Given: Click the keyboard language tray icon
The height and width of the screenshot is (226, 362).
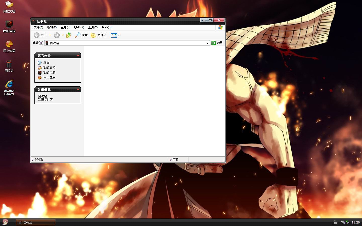Looking at the screenshot, I should coord(335,222).
